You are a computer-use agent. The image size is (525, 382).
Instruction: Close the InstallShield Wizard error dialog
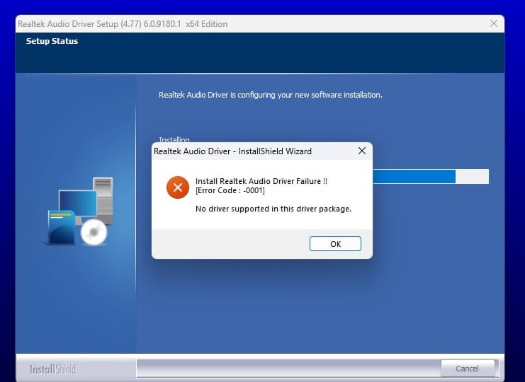pyautogui.click(x=362, y=151)
